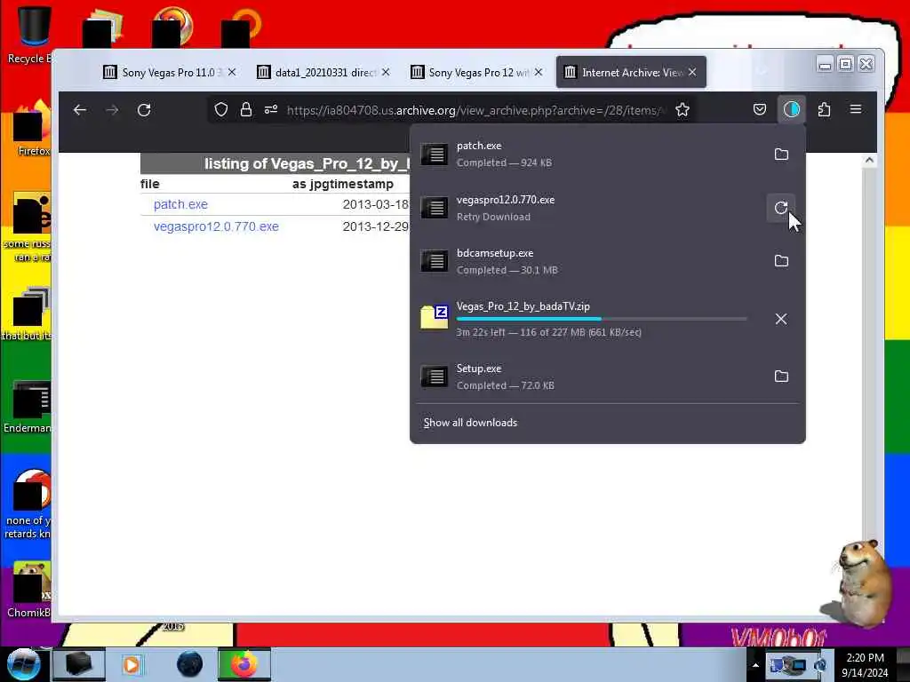Select the Firefox desktop shortcut
Screen dimensions: 910x682
pos(32,129)
